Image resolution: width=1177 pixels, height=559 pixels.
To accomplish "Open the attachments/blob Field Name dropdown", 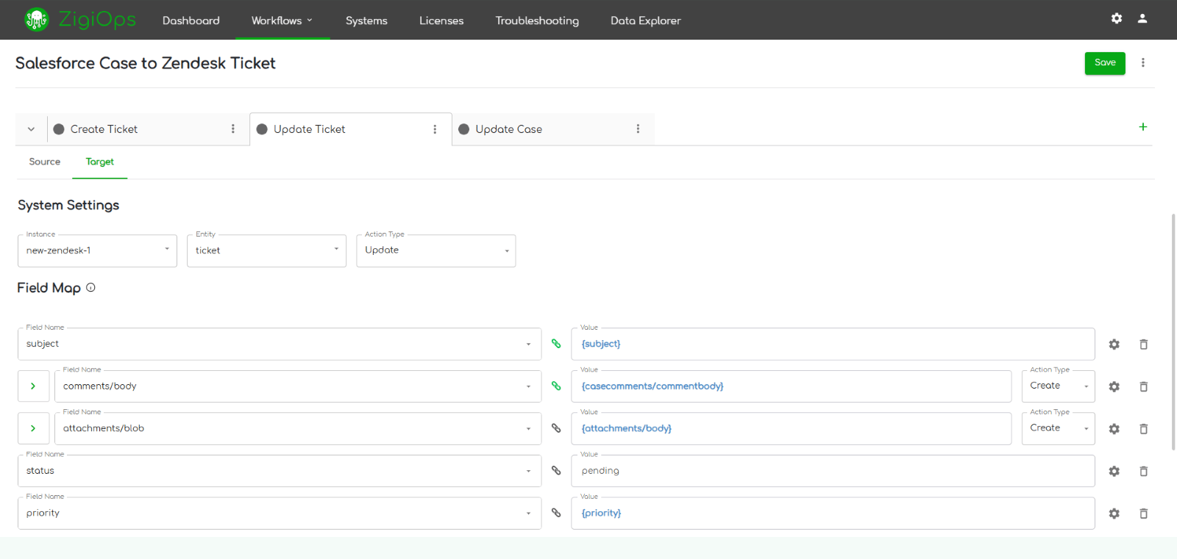I will [x=298, y=428].
